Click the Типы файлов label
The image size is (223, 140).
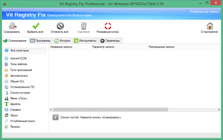[x=19, y=64]
